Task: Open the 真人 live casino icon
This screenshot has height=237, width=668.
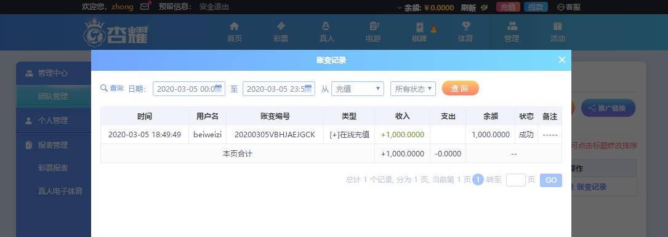Action: coord(327,26)
